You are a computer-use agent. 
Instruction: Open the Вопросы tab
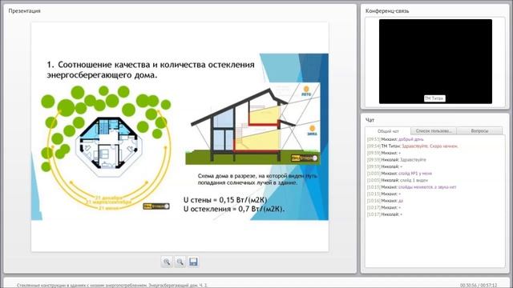coord(479,130)
